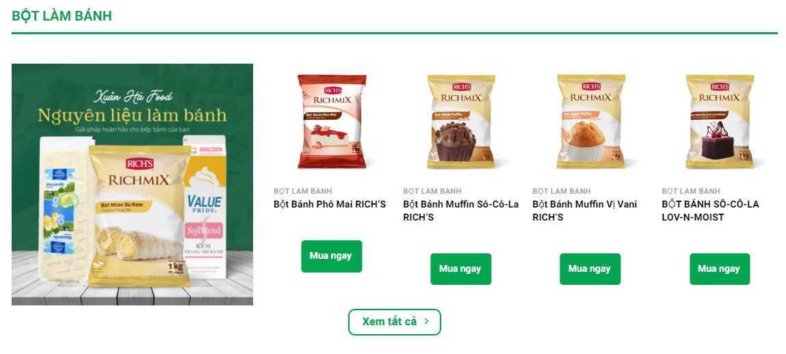Click the category label above Bột Bánh Phô Mai

303,191
